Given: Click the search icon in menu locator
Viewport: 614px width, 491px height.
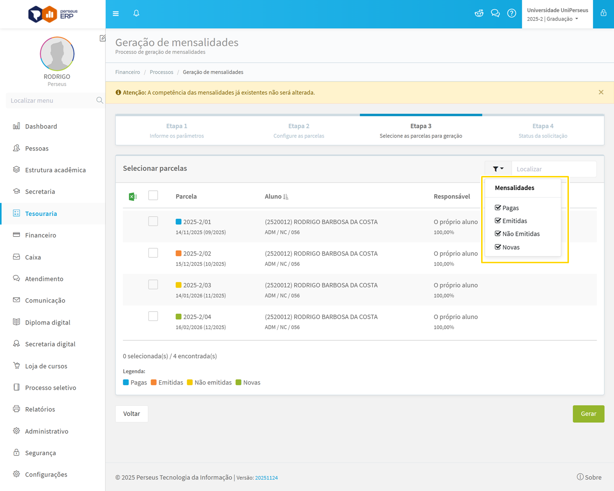Looking at the screenshot, I should coord(99,101).
